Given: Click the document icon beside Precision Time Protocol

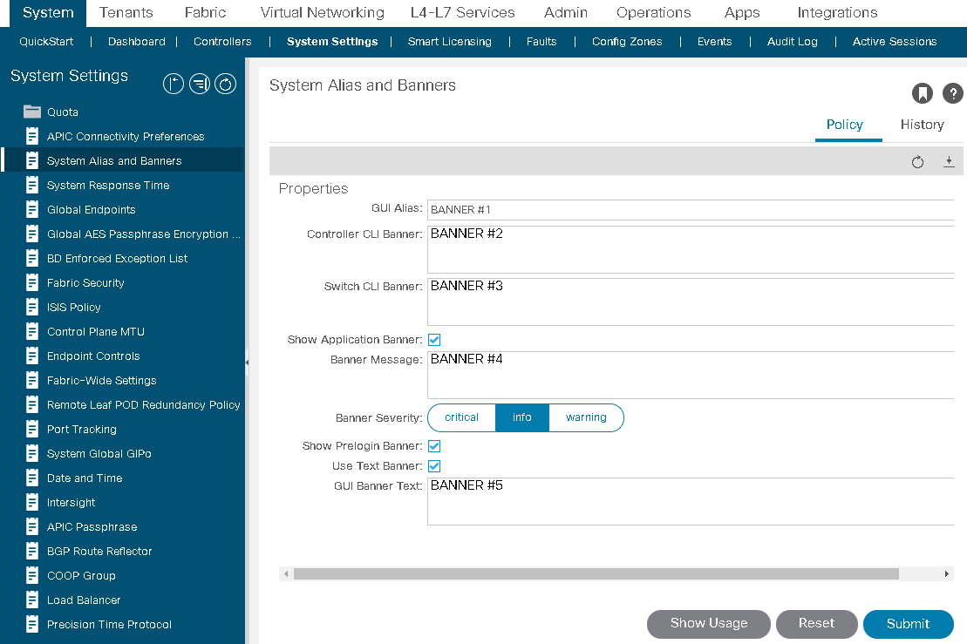Looking at the screenshot, I should 32,624.
